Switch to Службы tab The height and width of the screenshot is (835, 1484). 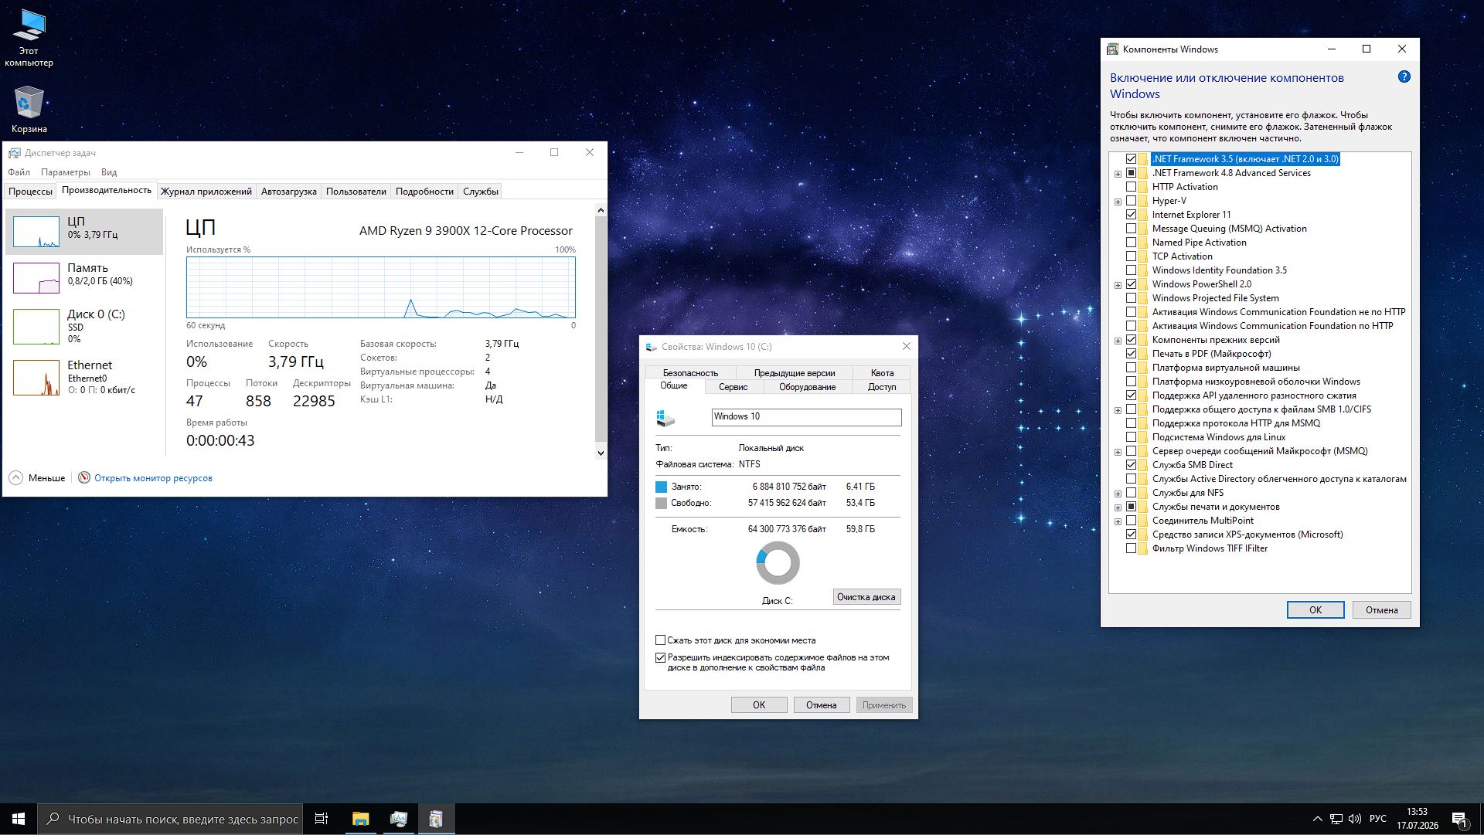(x=481, y=192)
